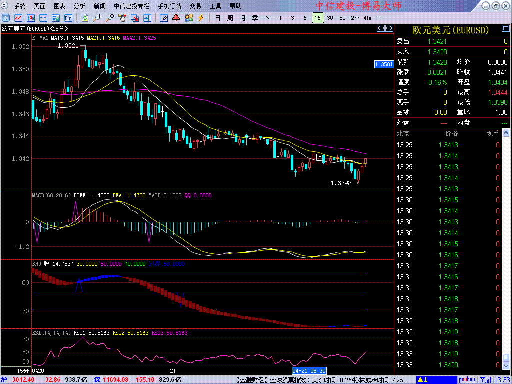The image size is (512, 384).
Task: Click the zoom in magnifier icon
Action: pos(98,18)
